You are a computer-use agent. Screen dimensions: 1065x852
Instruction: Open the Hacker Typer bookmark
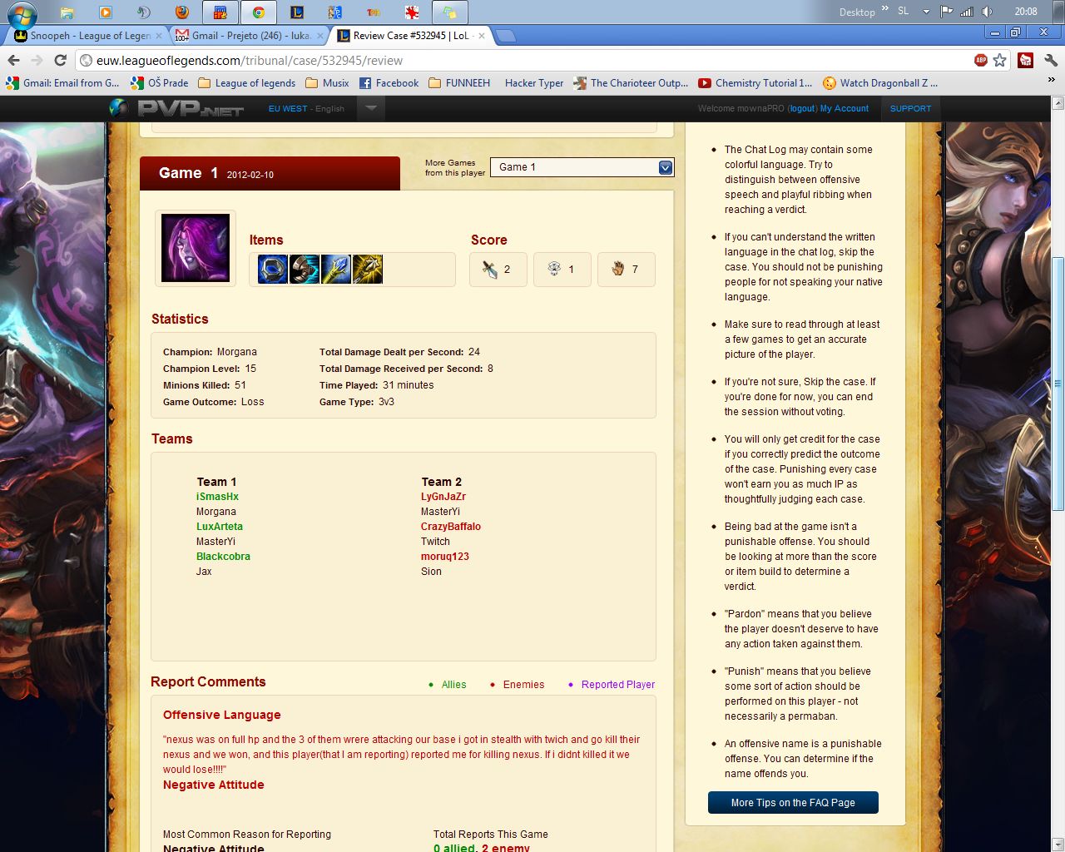click(534, 83)
